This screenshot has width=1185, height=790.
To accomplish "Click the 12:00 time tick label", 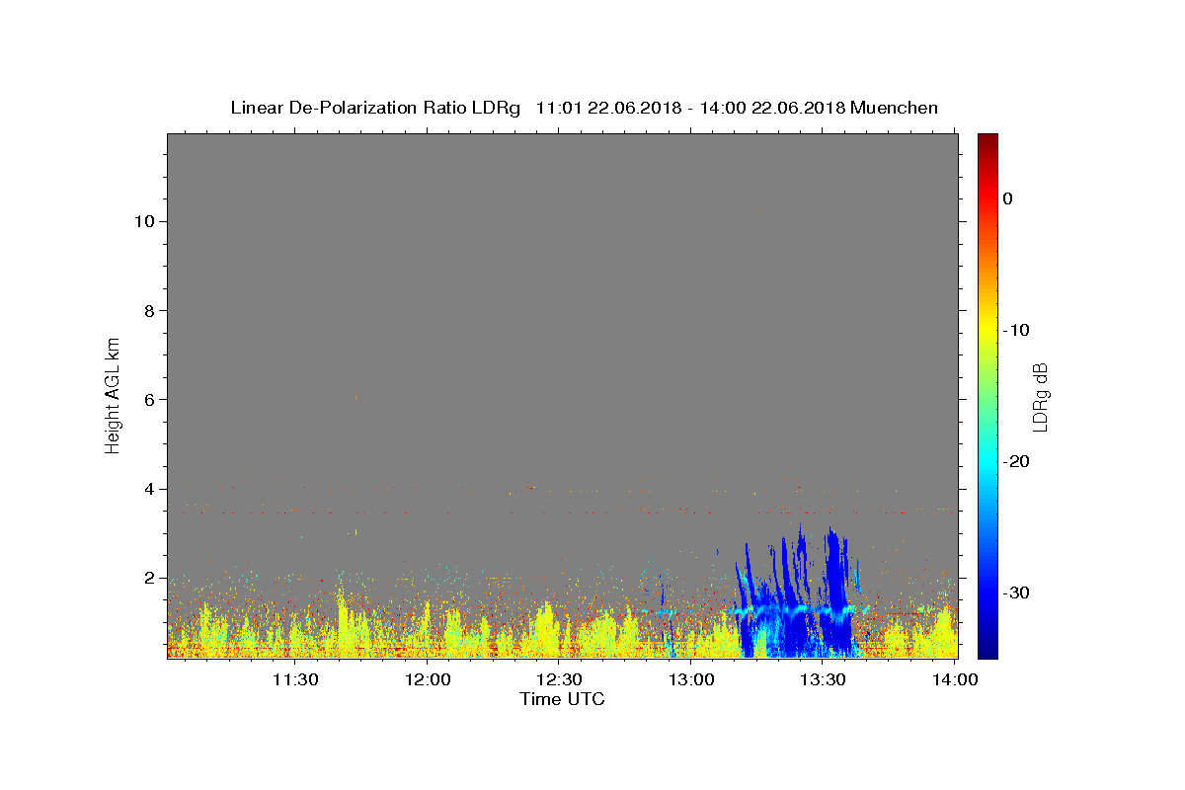I will (x=429, y=679).
